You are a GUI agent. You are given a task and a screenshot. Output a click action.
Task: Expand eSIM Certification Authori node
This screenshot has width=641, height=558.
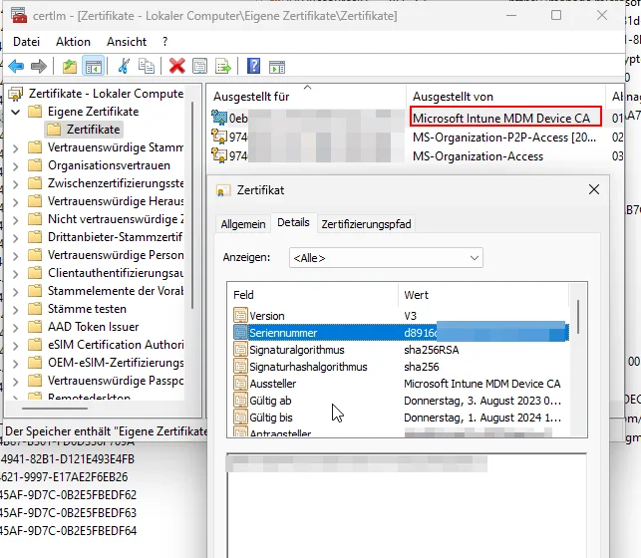(x=16, y=345)
